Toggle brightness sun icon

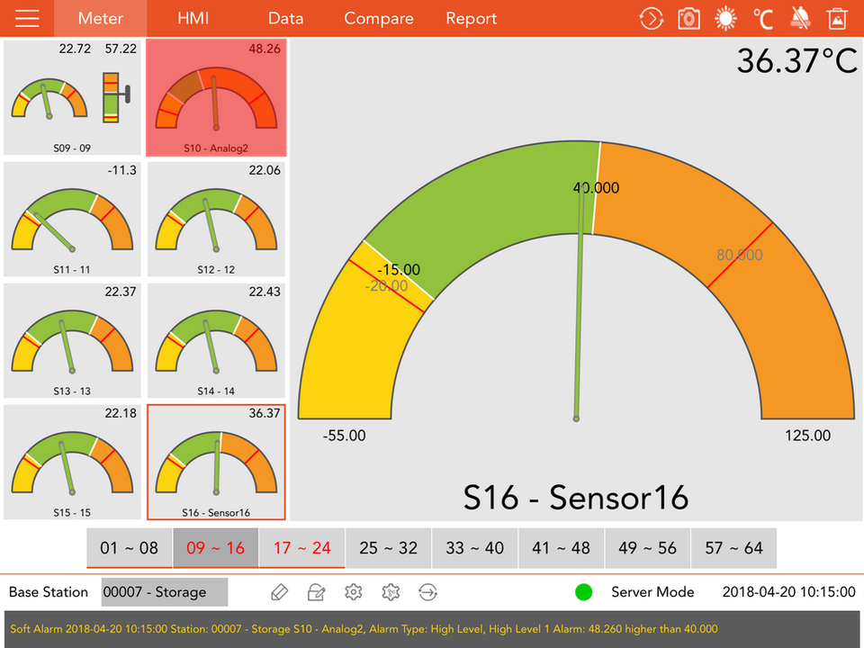tap(725, 19)
